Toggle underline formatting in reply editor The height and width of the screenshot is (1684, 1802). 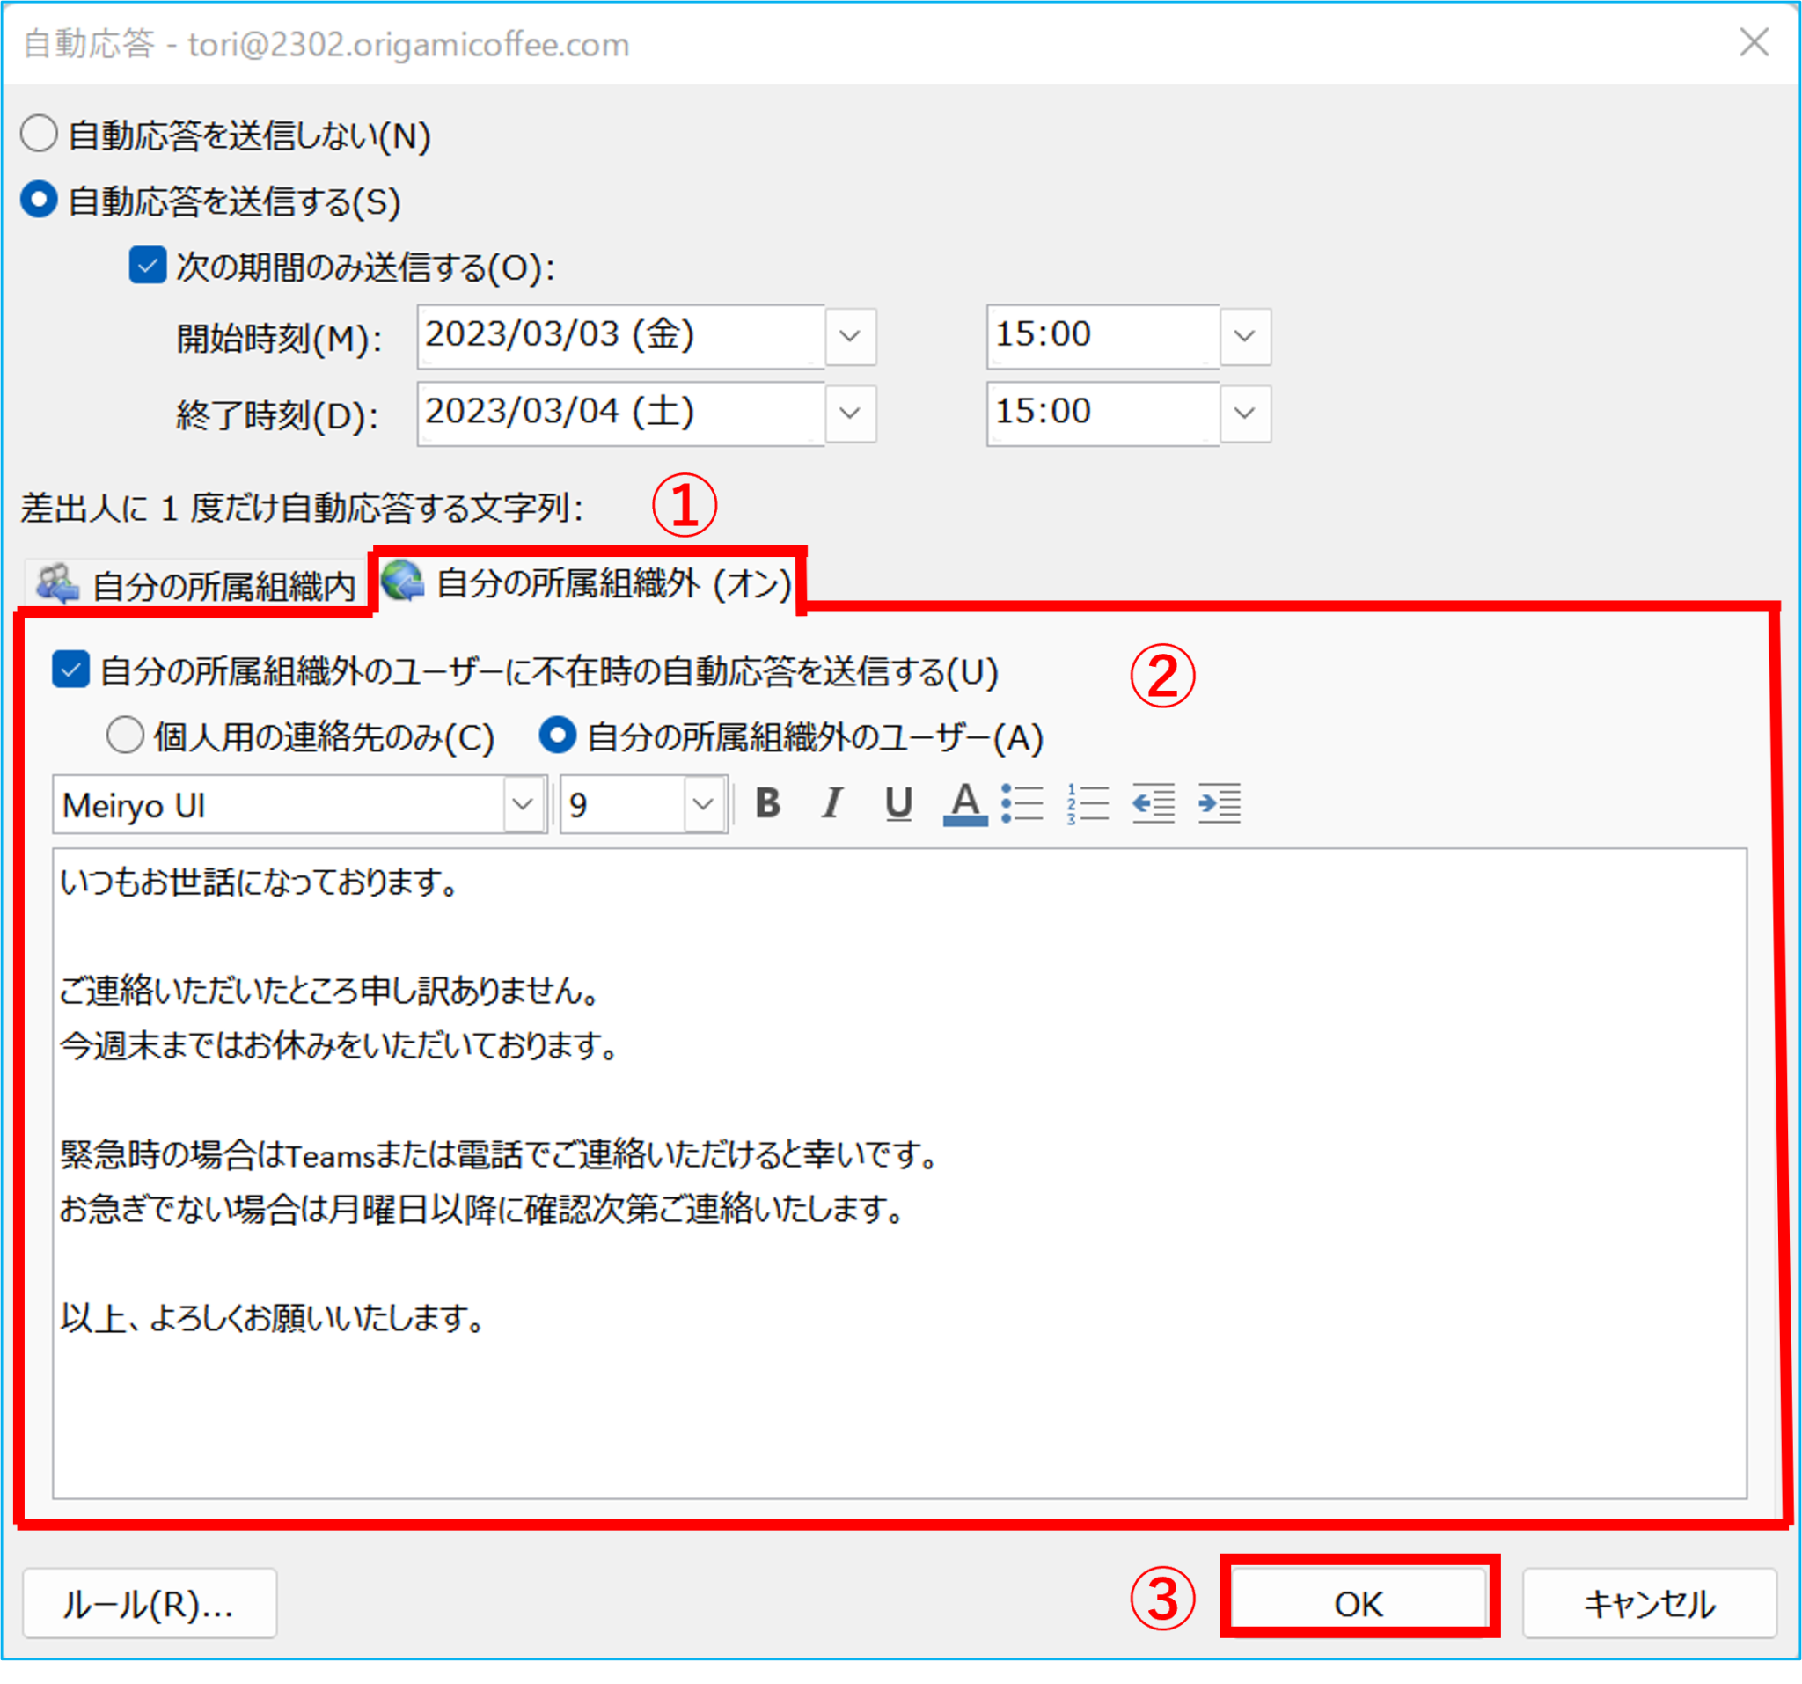coord(897,803)
